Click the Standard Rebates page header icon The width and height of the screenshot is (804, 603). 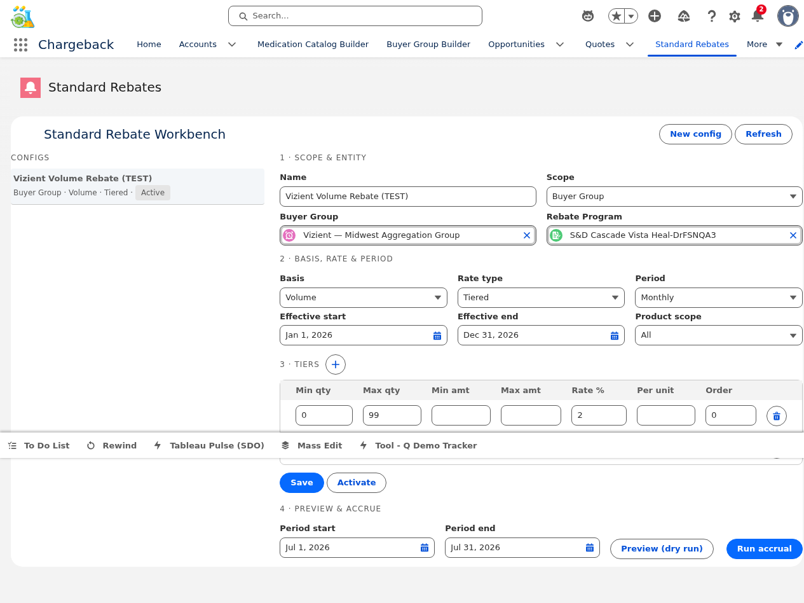(x=31, y=88)
